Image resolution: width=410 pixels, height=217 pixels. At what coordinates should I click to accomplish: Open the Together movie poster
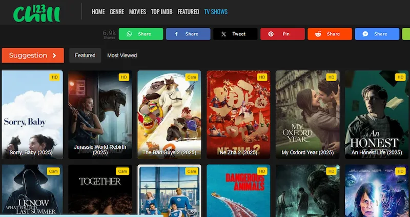(x=100, y=190)
